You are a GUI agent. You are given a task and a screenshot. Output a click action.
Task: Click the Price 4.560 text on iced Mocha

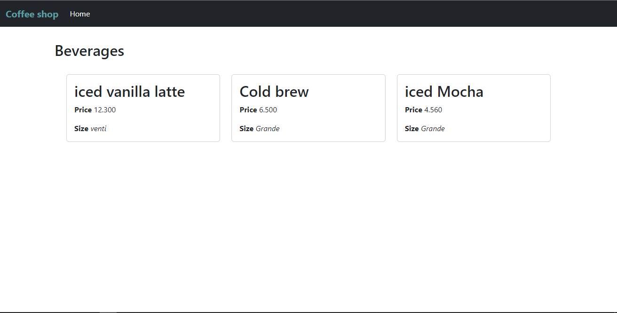pyautogui.click(x=423, y=110)
